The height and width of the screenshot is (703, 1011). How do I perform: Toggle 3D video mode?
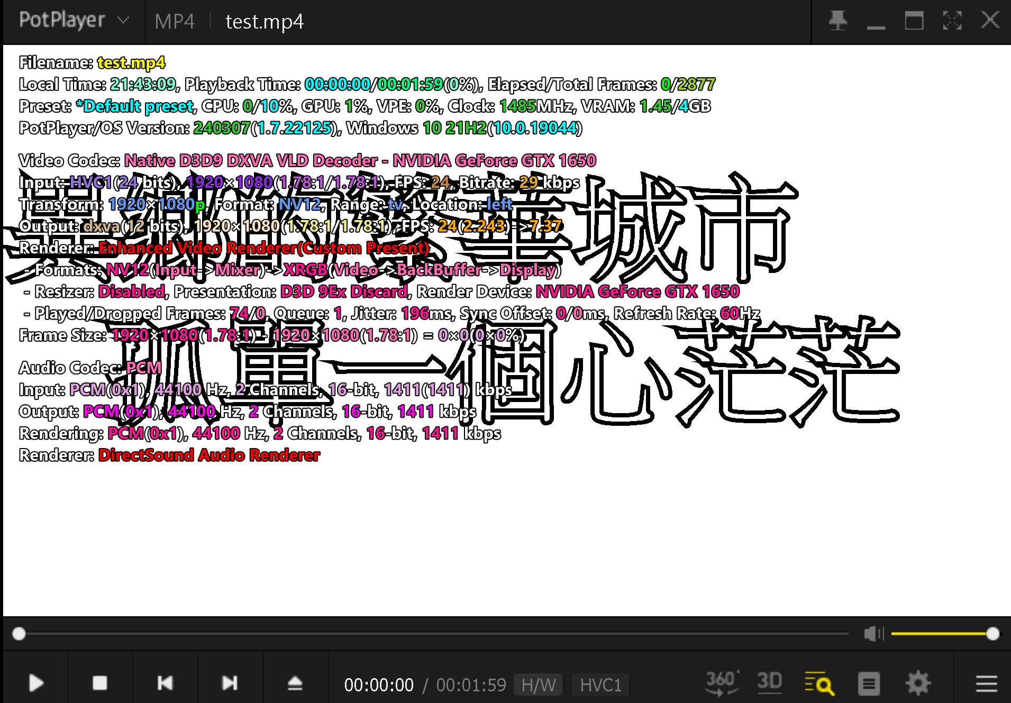coord(769,682)
